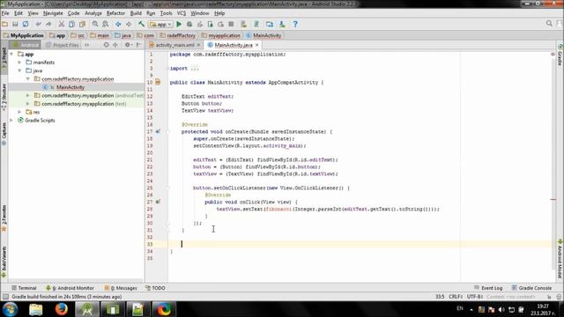The width and height of the screenshot is (564, 317).
Task: Run the app with the green play button
Action: (179, 24)
